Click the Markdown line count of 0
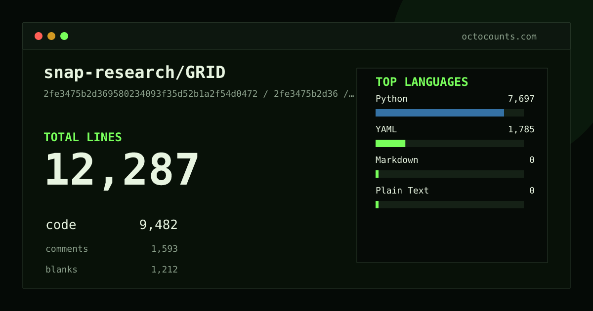This screenshot has width=593, height=311. tap(532, 160)
